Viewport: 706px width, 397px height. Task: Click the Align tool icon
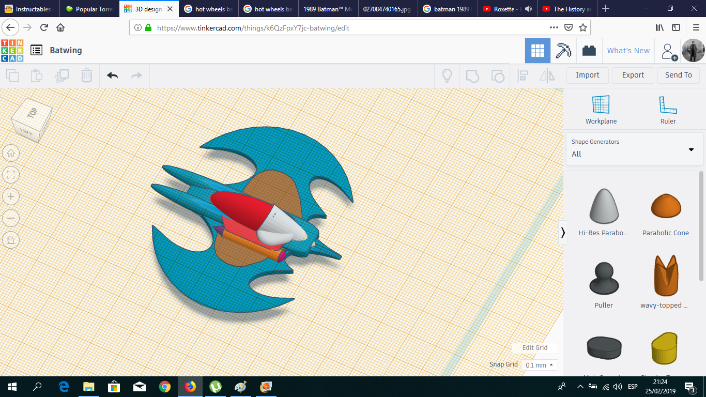pyautogui.click(x=523, y=75)
